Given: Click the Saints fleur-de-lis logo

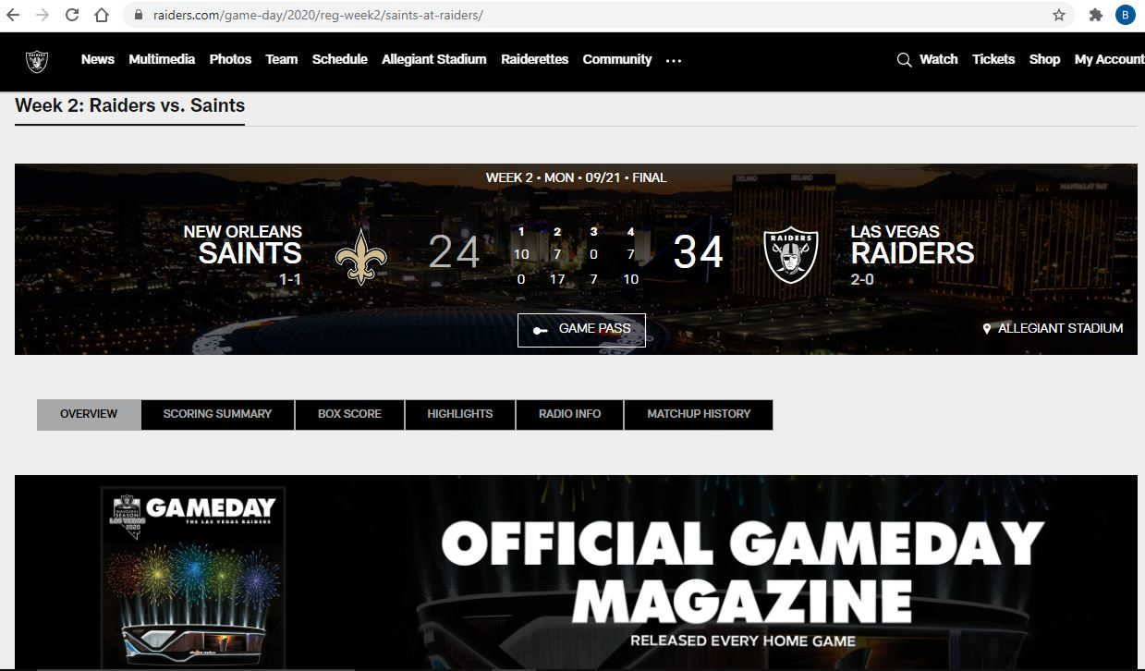Looking at the screenshot, I should (359, 256).
